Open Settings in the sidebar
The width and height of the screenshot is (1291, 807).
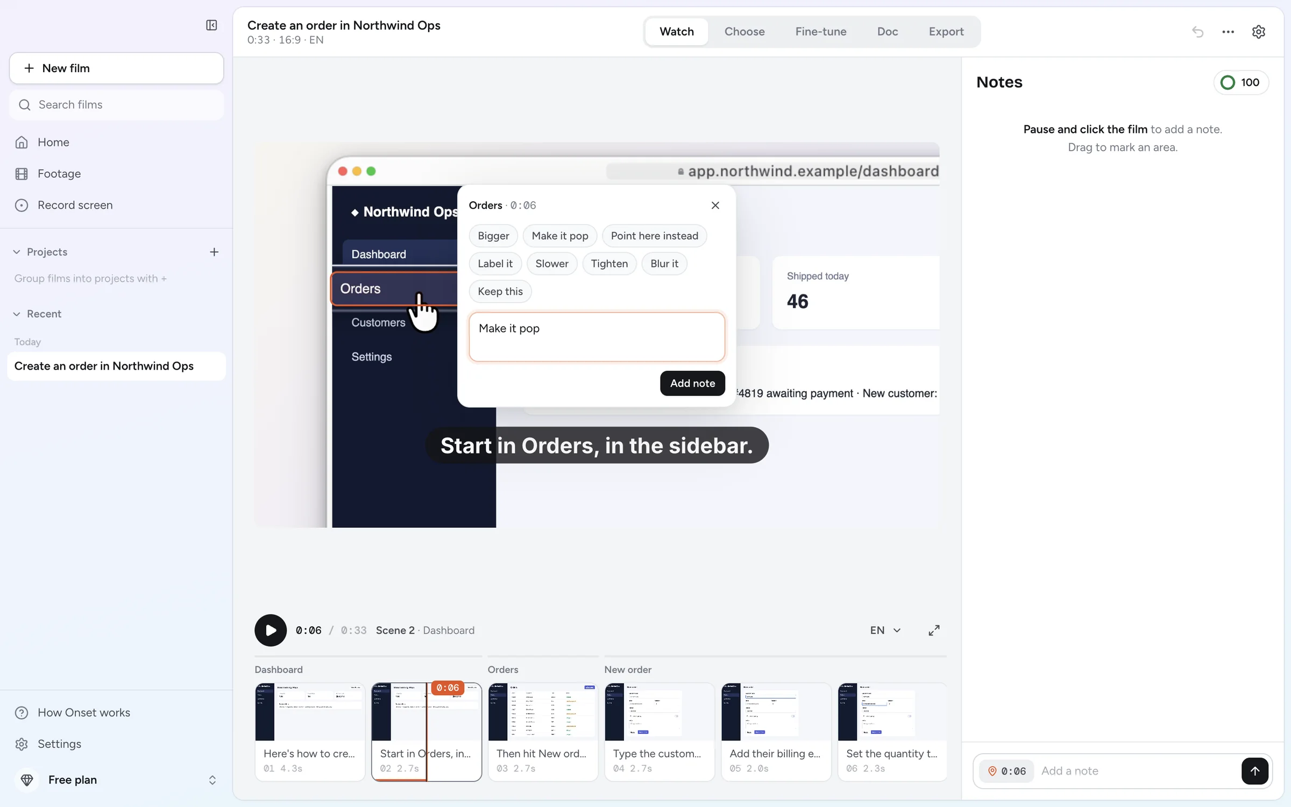pos(116,744)
